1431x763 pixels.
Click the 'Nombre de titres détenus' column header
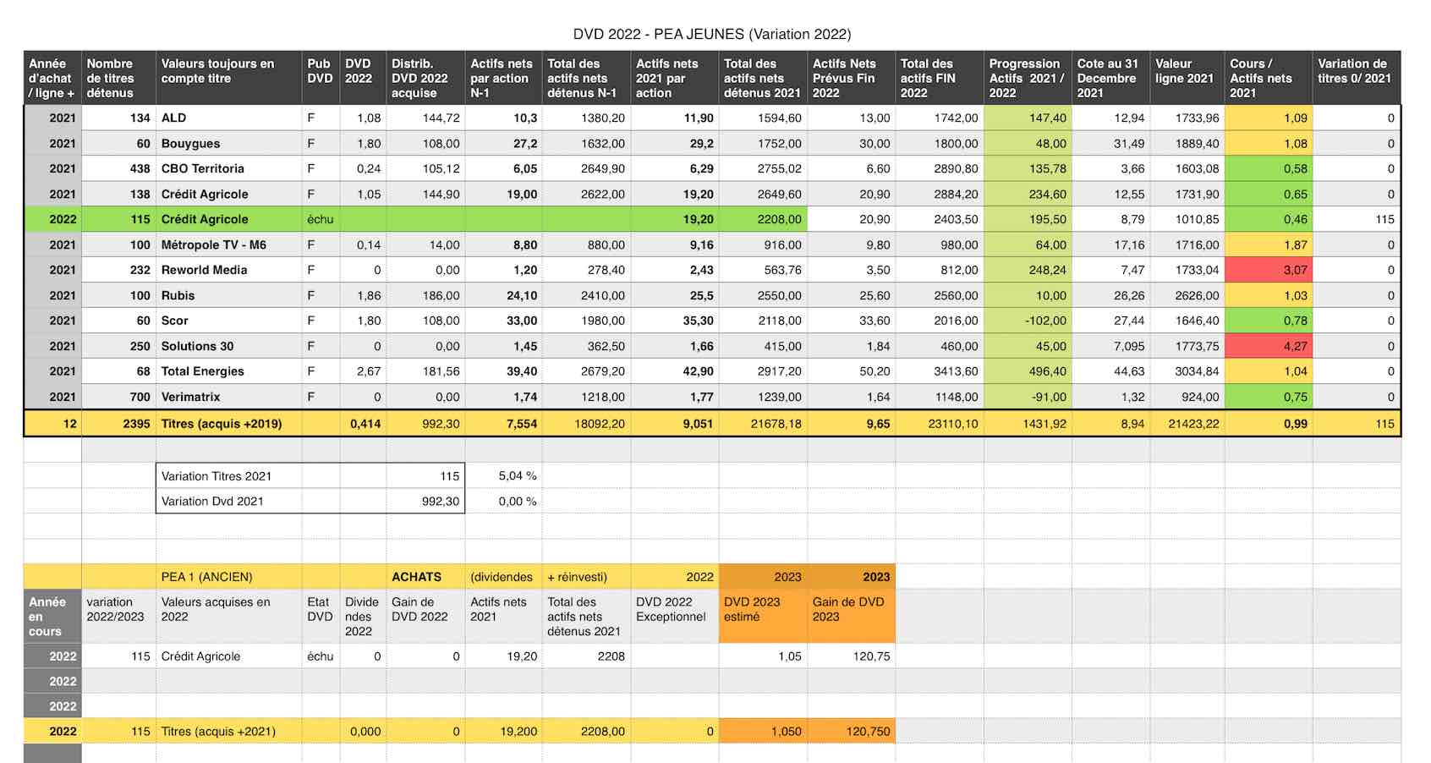pos(118,78)
